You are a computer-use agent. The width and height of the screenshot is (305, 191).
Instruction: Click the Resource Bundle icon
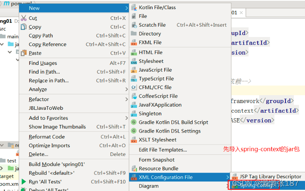tap(134, 168)
